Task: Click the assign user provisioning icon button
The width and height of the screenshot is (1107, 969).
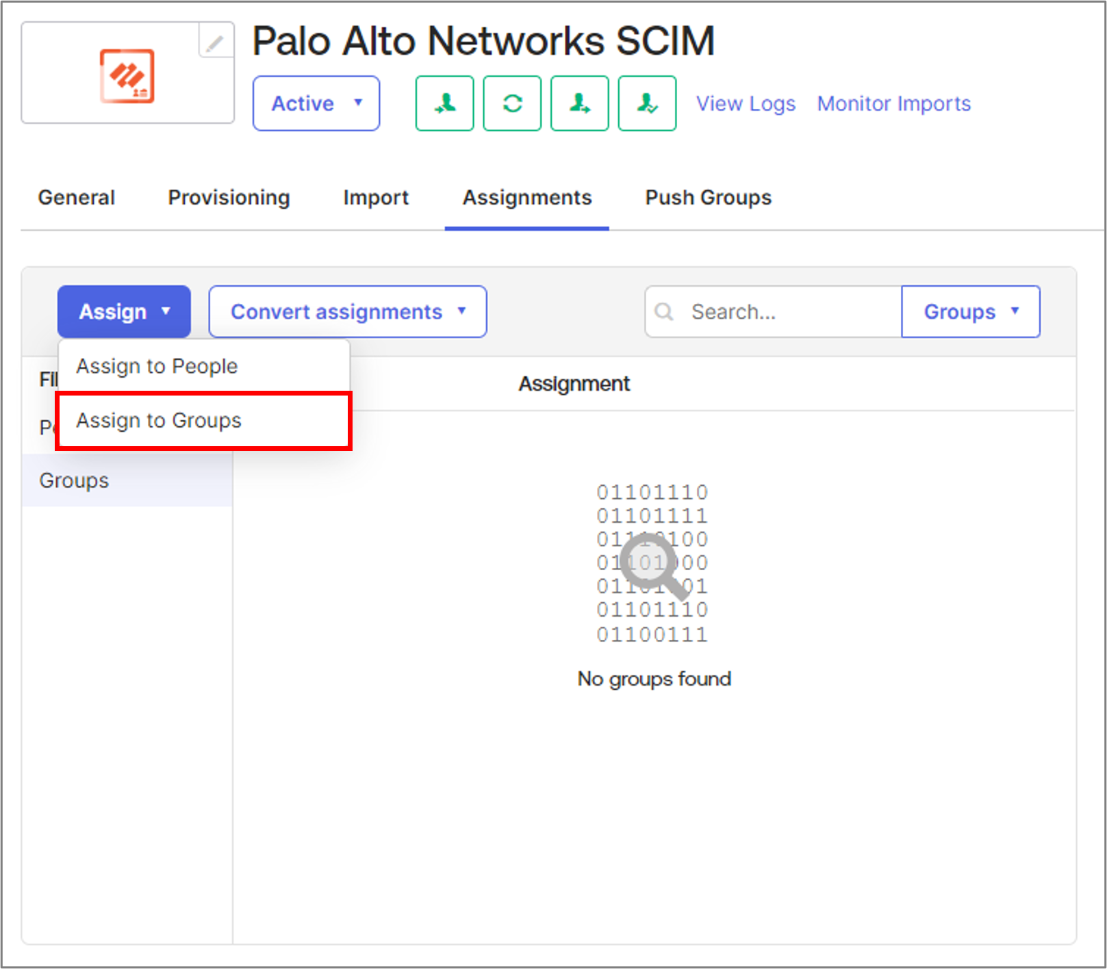Action: click(445, 103)
